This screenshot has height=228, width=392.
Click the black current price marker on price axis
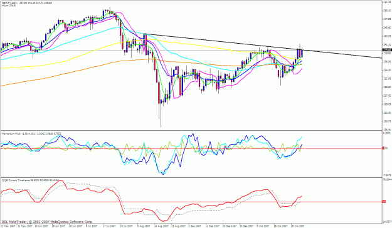[387, 50]
